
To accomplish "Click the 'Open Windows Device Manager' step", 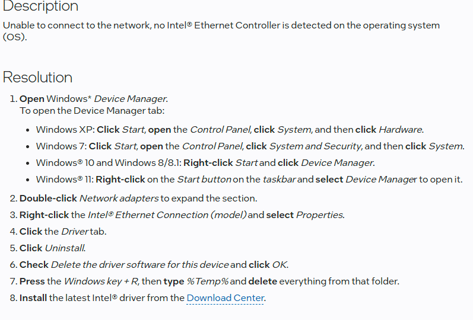I will (x=94, y=99).
